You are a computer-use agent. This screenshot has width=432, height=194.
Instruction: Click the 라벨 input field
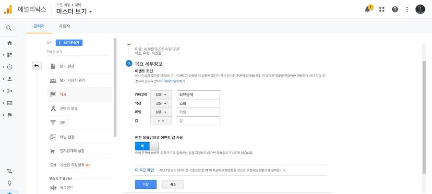[198, 112]
